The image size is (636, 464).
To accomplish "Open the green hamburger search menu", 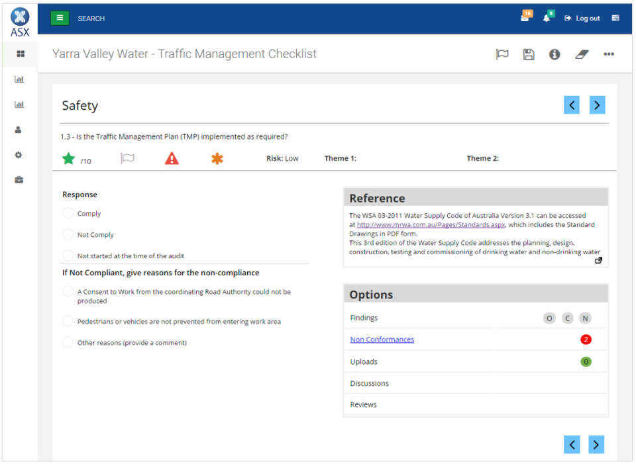I will (60, 18).
